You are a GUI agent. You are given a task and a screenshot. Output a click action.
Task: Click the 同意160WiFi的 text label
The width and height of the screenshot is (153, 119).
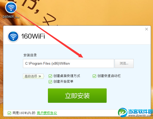coord(24,113)
